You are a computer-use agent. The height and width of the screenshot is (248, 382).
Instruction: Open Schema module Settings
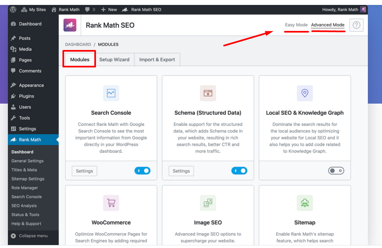[181, 171]
